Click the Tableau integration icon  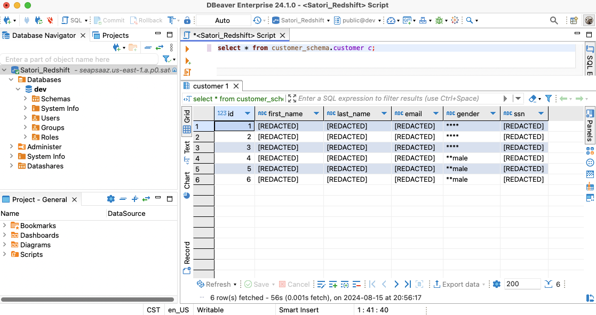point(455,20)
